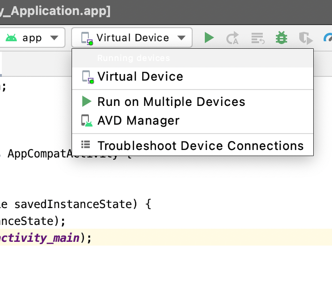Click the Profile app gauge icon
The width and height of the screenshot is (332, 284).
click(x=328, y=38)
